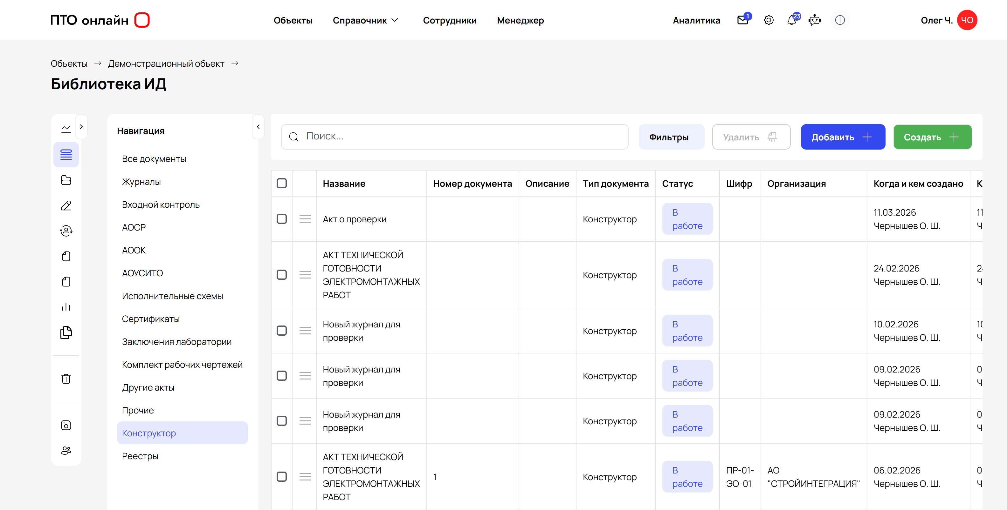The height and width of the screenshot is (510, 1007).
Task: Open the info circle icon
Action: coord(840,20)
